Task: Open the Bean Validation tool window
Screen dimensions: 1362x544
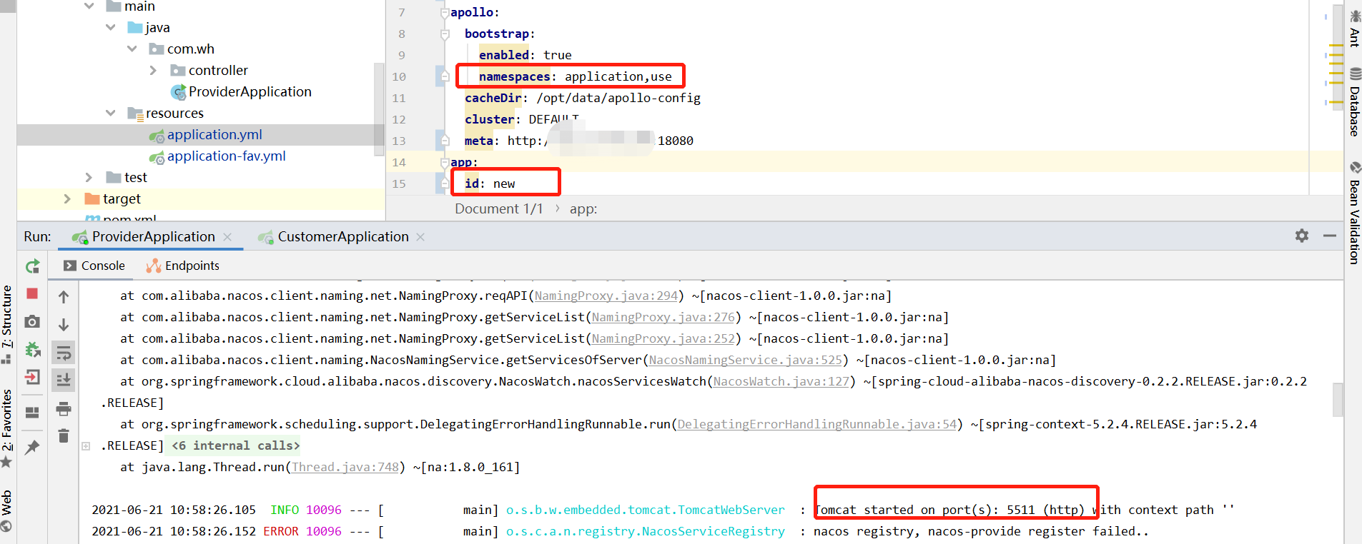Action: click(x=1354, y=213)
